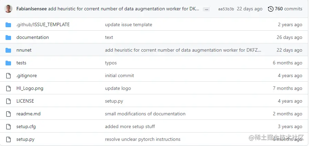The width and height of the screenshot is (309, 146).
Task: Open 'small modifications of documentation' commit
Action: coord(145,114)
